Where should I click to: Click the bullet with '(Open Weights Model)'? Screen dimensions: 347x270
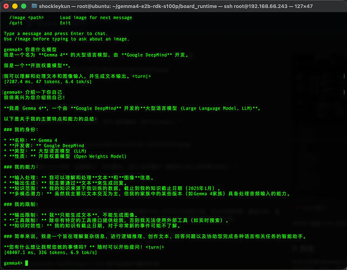65,157
